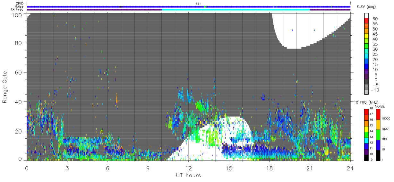Select the cyan 20–25 ELEV colorbar segment
This screenshot has width=394, height=182.
pyautogui.click(x=367, y=56)
